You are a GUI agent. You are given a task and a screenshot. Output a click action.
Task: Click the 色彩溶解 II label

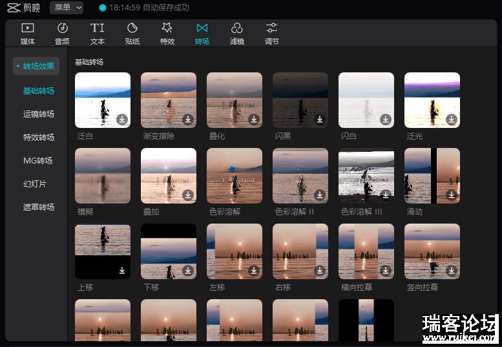point(295,212)
